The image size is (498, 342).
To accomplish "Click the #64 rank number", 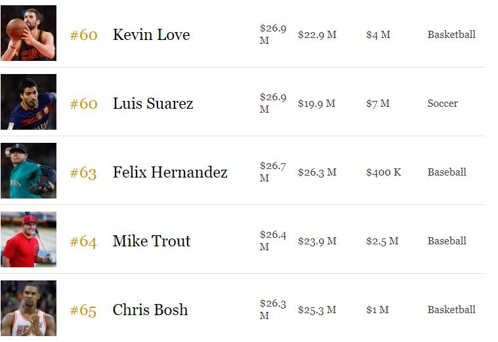I will coord(83,241).
